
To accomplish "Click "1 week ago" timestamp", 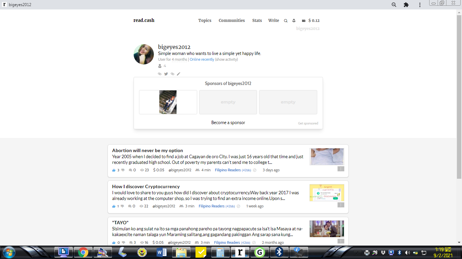I will pos(255,206).
